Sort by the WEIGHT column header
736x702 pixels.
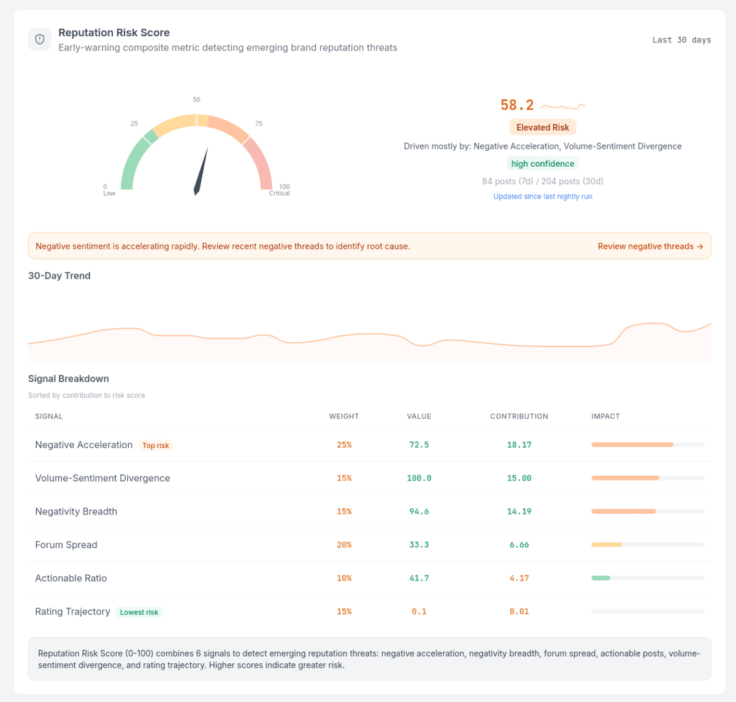(343, 416)
